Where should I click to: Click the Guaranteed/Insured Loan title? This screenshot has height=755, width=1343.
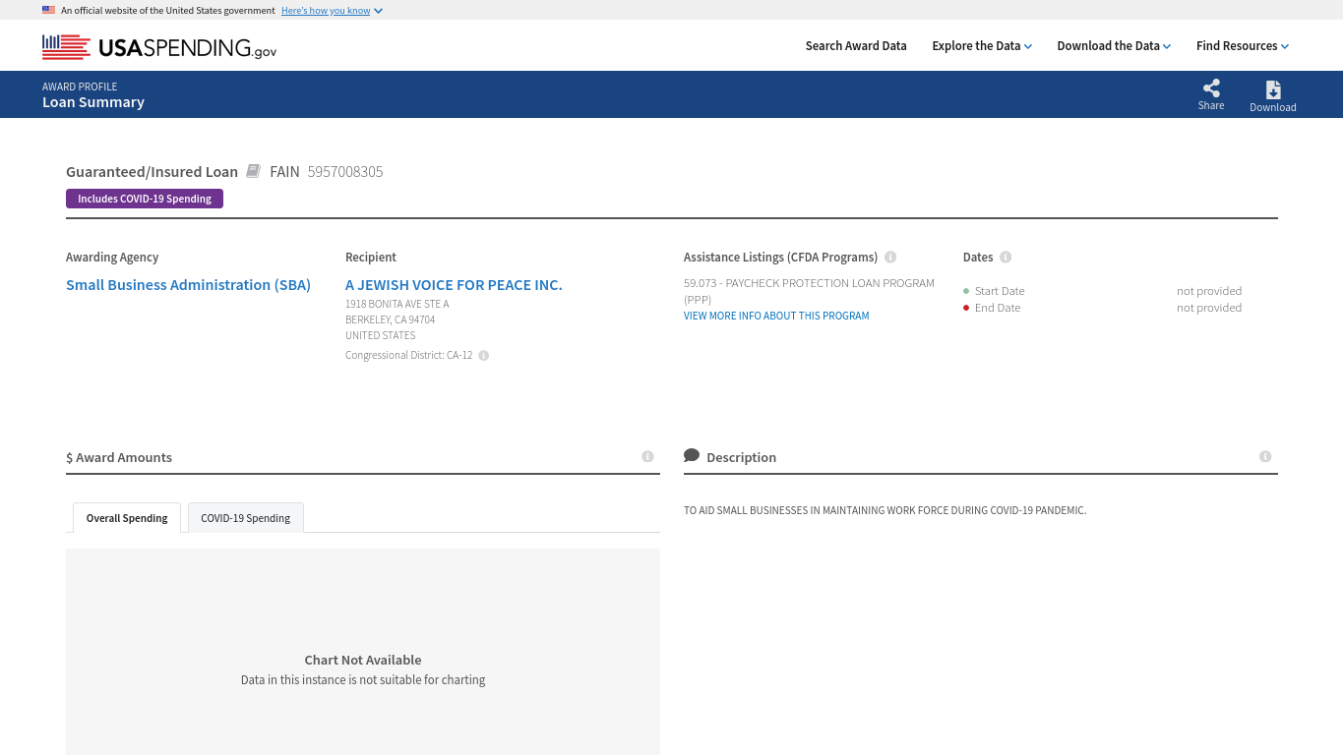point(152,172)
